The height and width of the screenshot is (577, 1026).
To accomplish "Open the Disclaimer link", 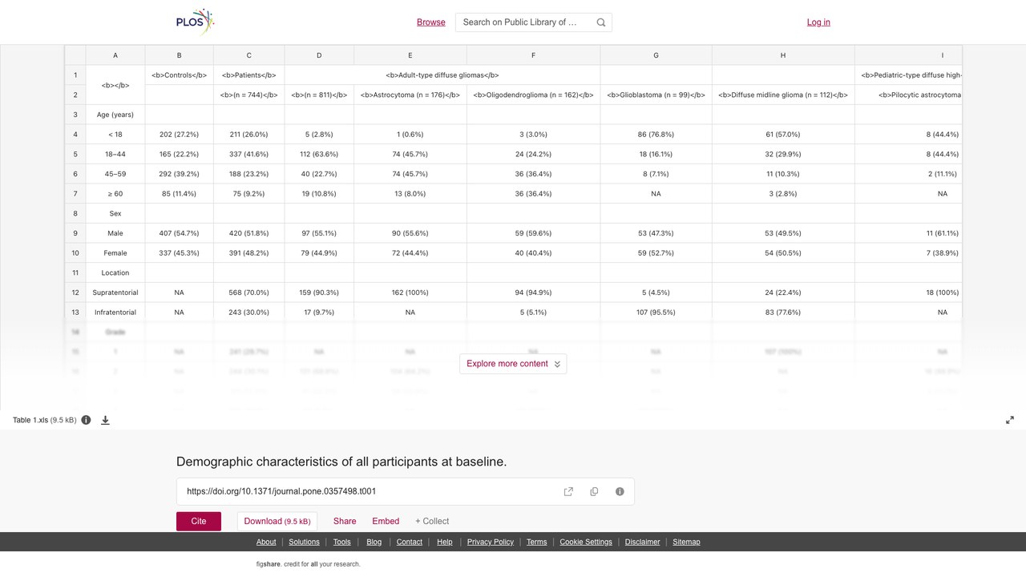I will pos(643,542).
